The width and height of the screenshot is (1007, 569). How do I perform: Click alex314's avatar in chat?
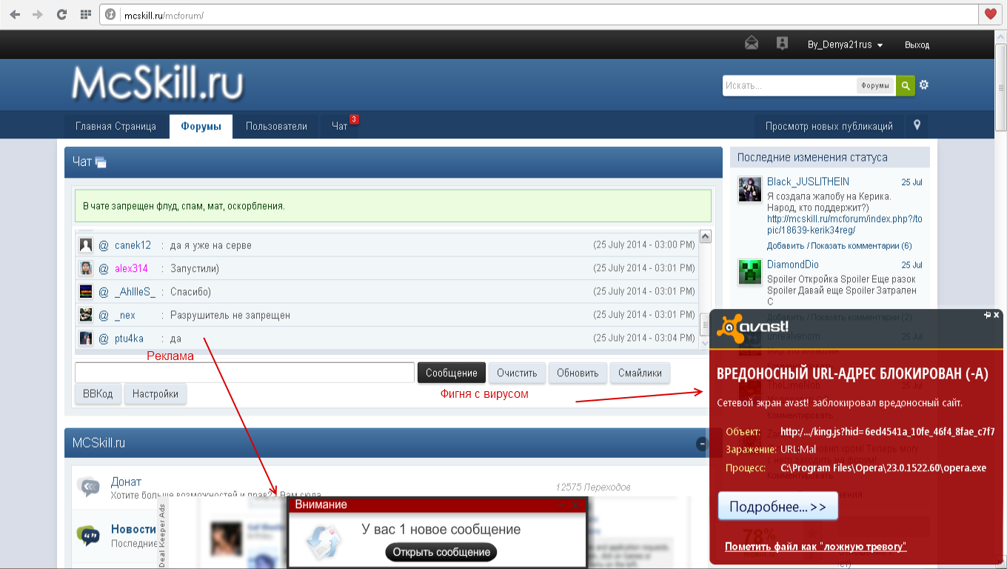tap(86, 268)
